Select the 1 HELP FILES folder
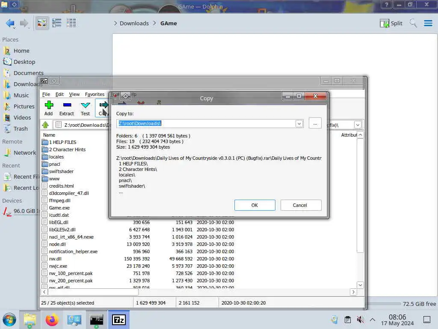 point(62,142)
